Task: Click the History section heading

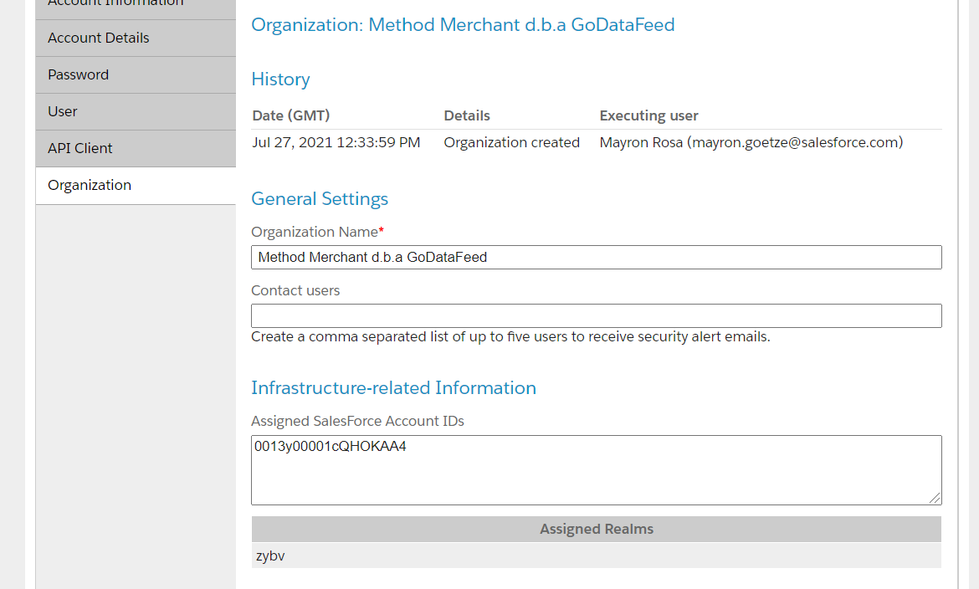Action: pyautogui.click(x=280, y=79)
